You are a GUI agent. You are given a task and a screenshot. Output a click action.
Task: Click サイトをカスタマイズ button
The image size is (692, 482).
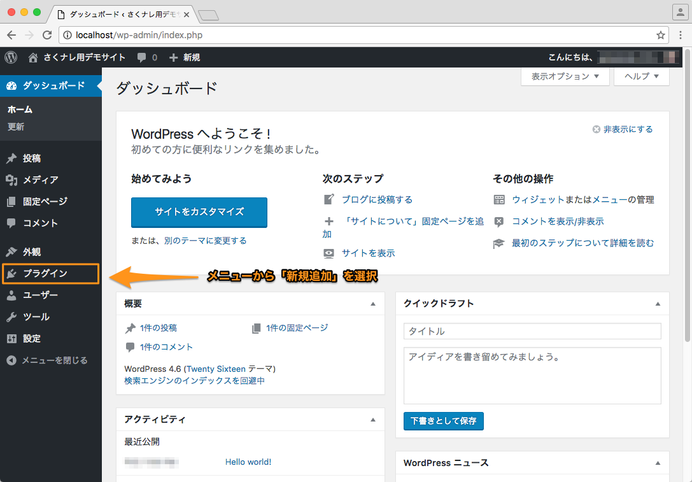point(199,212)
